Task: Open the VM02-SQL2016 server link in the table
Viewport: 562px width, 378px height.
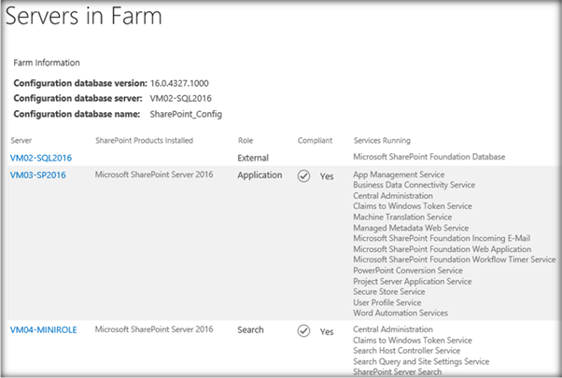Action: 41,158
